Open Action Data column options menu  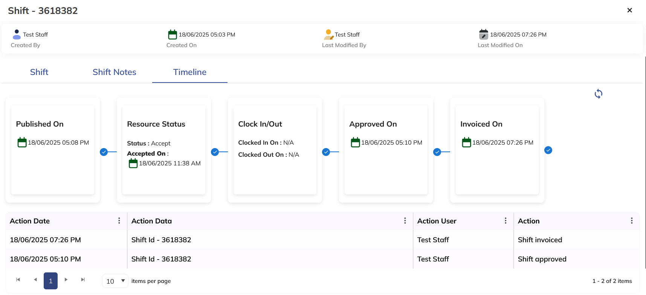point(405,221)
